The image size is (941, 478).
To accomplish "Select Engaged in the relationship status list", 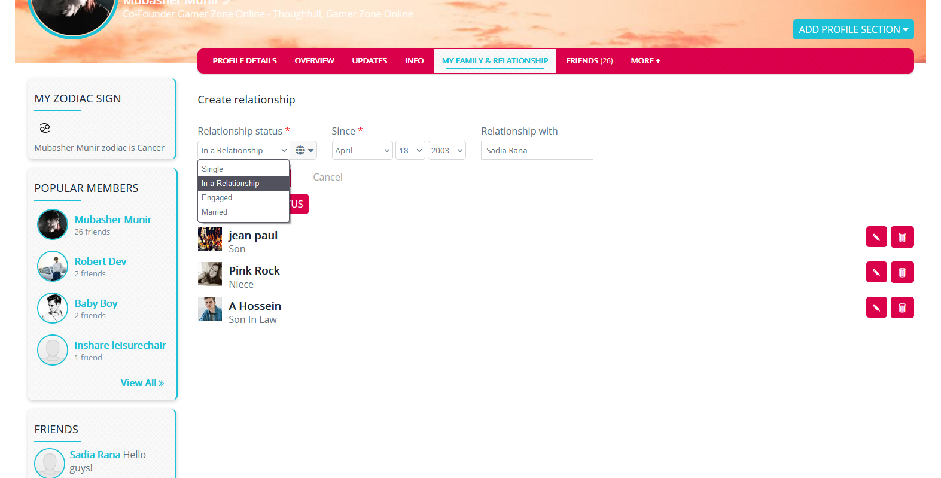I will click(x=217, y=198).
